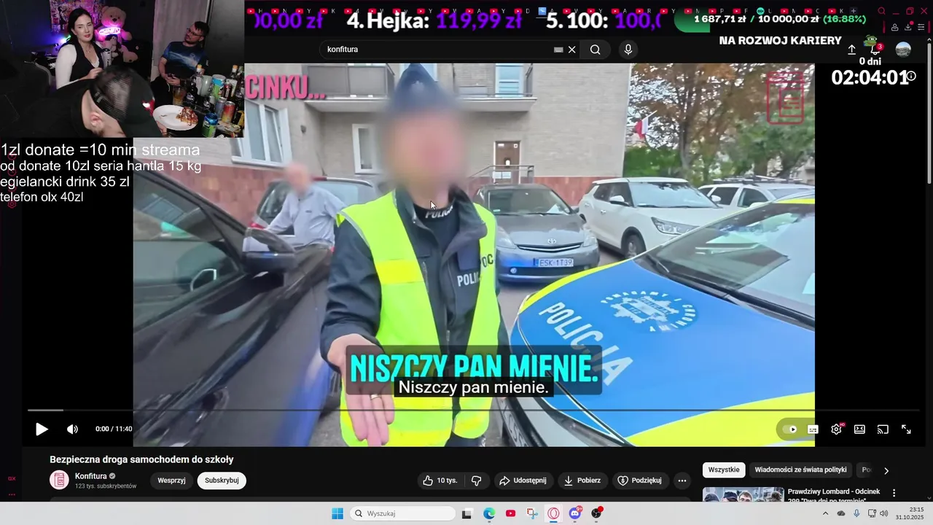Open the browser downloads icon
The height and width of the screenshot is (525, 933).
908,28
